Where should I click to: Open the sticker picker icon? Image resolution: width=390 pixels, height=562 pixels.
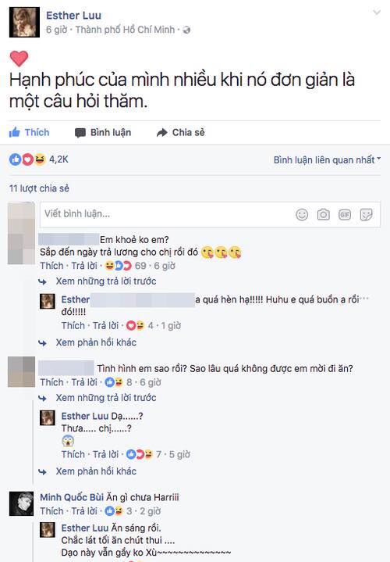point(366,214)
